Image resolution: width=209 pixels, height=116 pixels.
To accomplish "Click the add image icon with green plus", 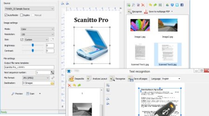I will point(128,5).
